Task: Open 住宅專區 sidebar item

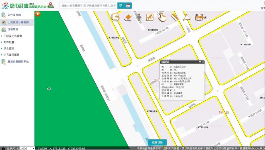Action: tap(13, 29)
